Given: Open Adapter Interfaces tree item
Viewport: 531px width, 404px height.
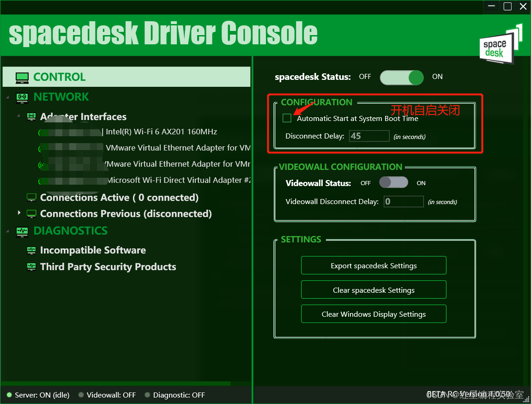Looking at the screenshot, I should click(x=83, y=117).
